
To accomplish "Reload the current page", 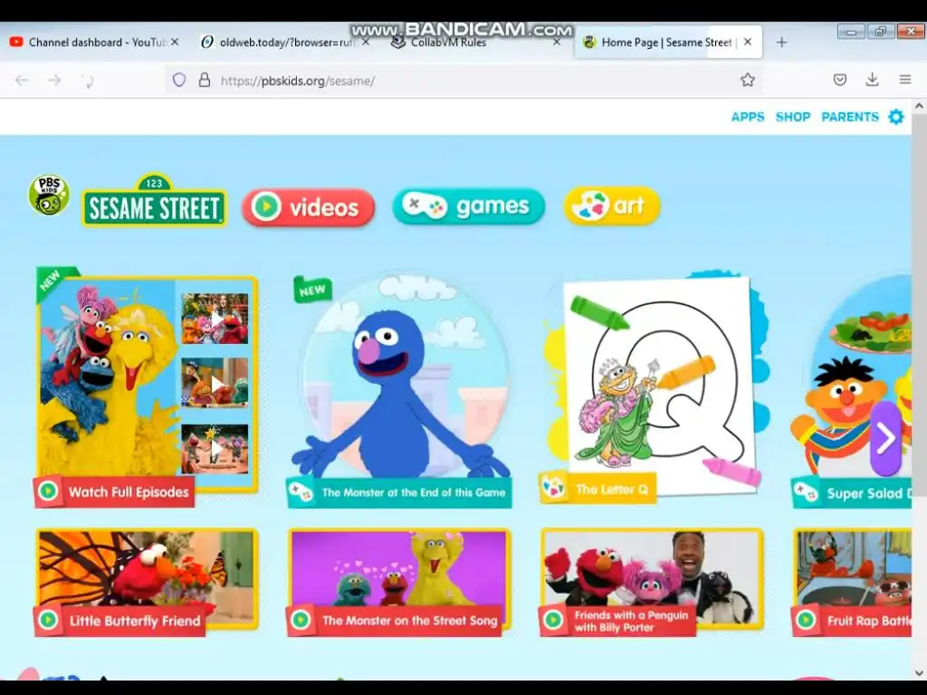I will click(x=88, y=81).
